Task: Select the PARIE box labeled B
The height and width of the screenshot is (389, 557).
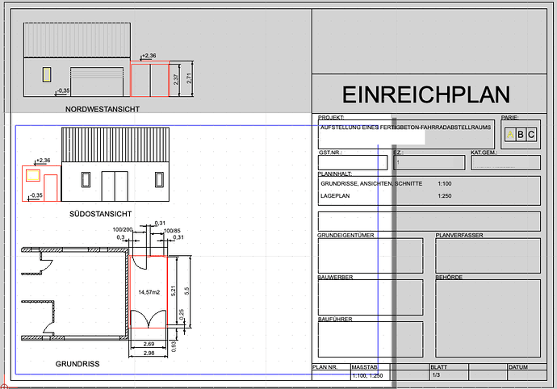Action: (x=521, y=135)
